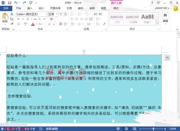Apply red font color
Screen dimensions: 180x131
click(x=33, y=24)
